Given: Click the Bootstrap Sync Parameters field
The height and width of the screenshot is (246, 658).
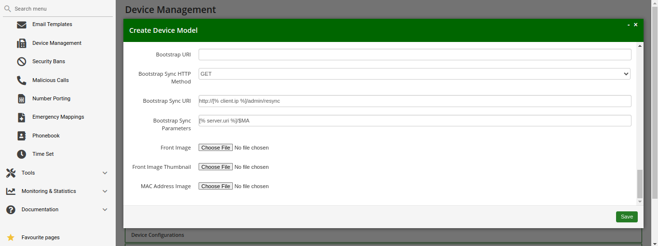Looking at the screenshot, I should [x=415, y=121].
